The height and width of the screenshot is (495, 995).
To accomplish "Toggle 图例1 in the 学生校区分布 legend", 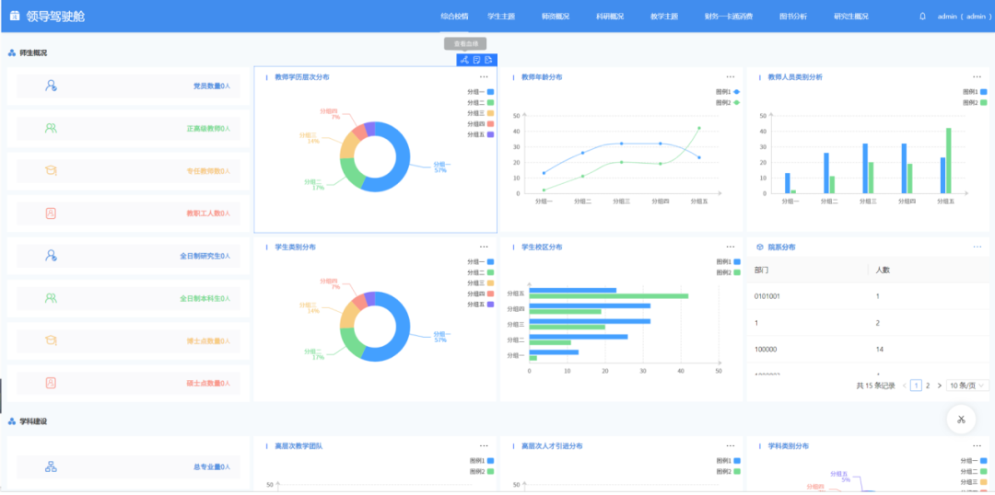I will pyautogui.click(x=728, y=261).
